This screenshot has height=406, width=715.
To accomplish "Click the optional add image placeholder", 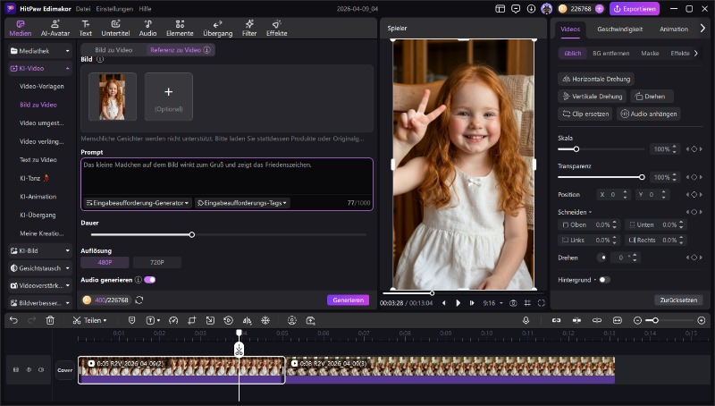I will [x=168, y=96].
